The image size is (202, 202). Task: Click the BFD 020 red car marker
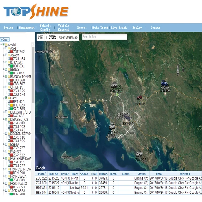pos(139,98)
